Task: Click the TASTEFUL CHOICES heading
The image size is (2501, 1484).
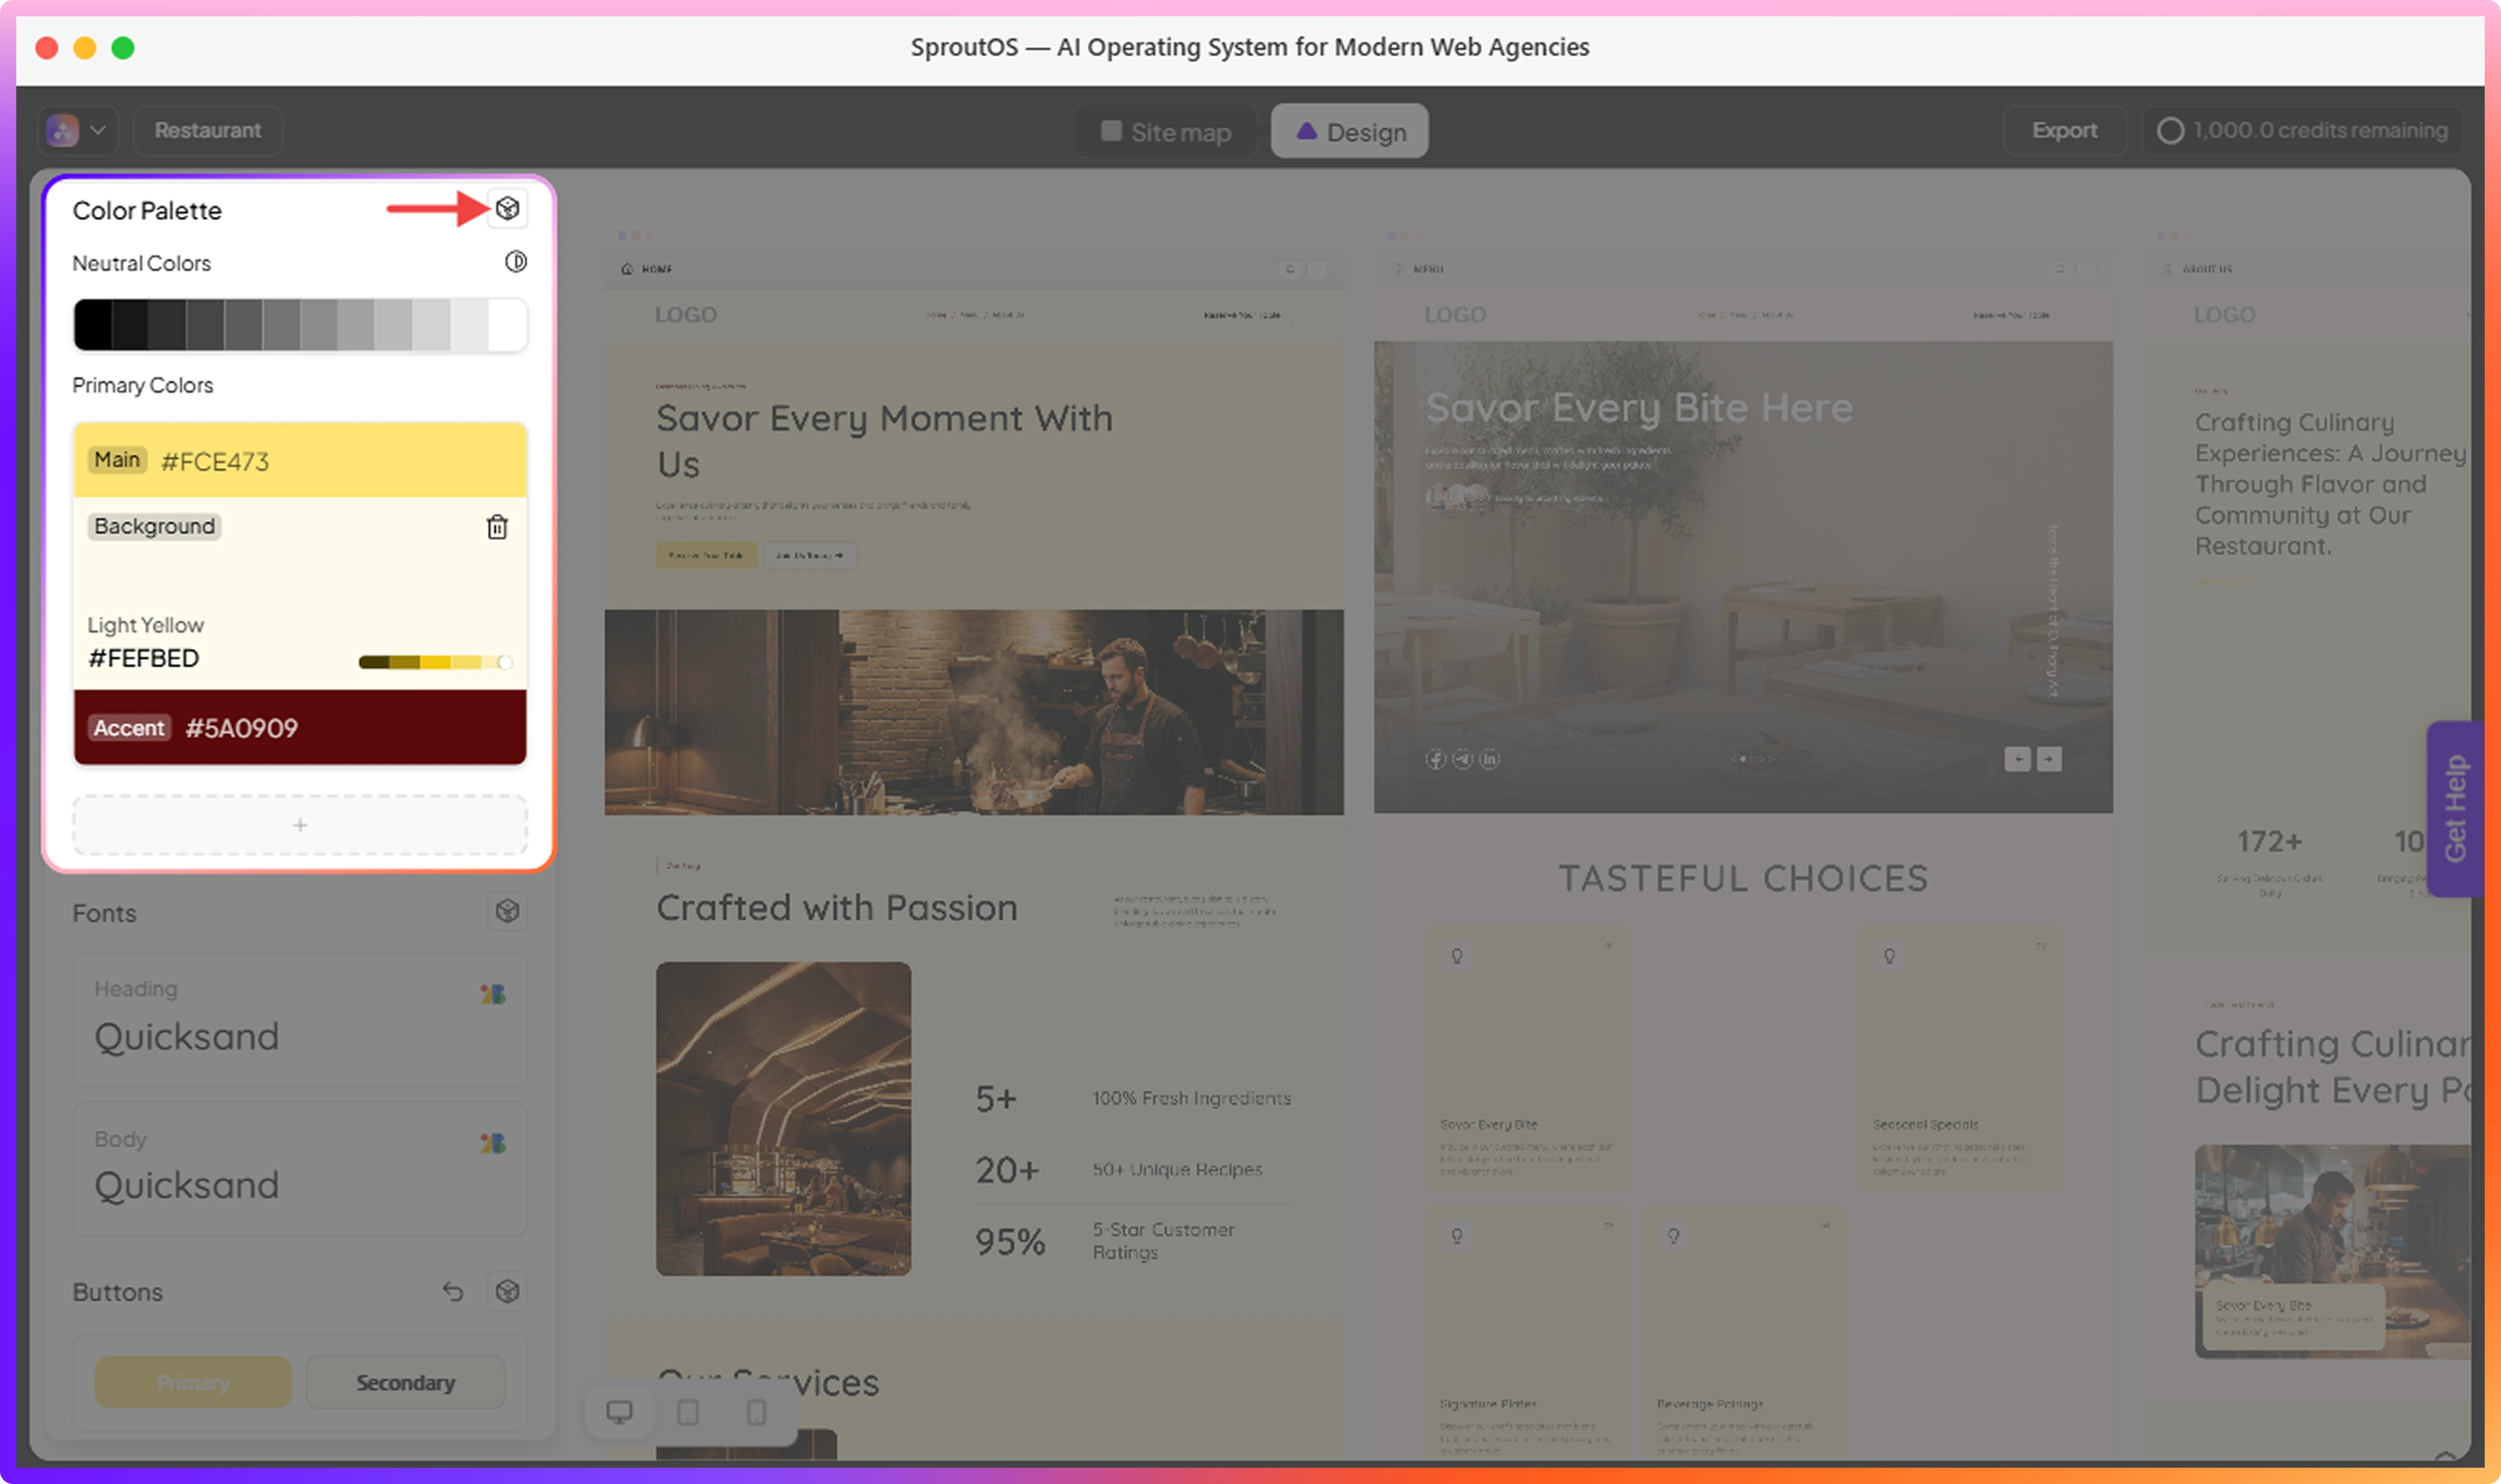Action: click(1743, 878)
